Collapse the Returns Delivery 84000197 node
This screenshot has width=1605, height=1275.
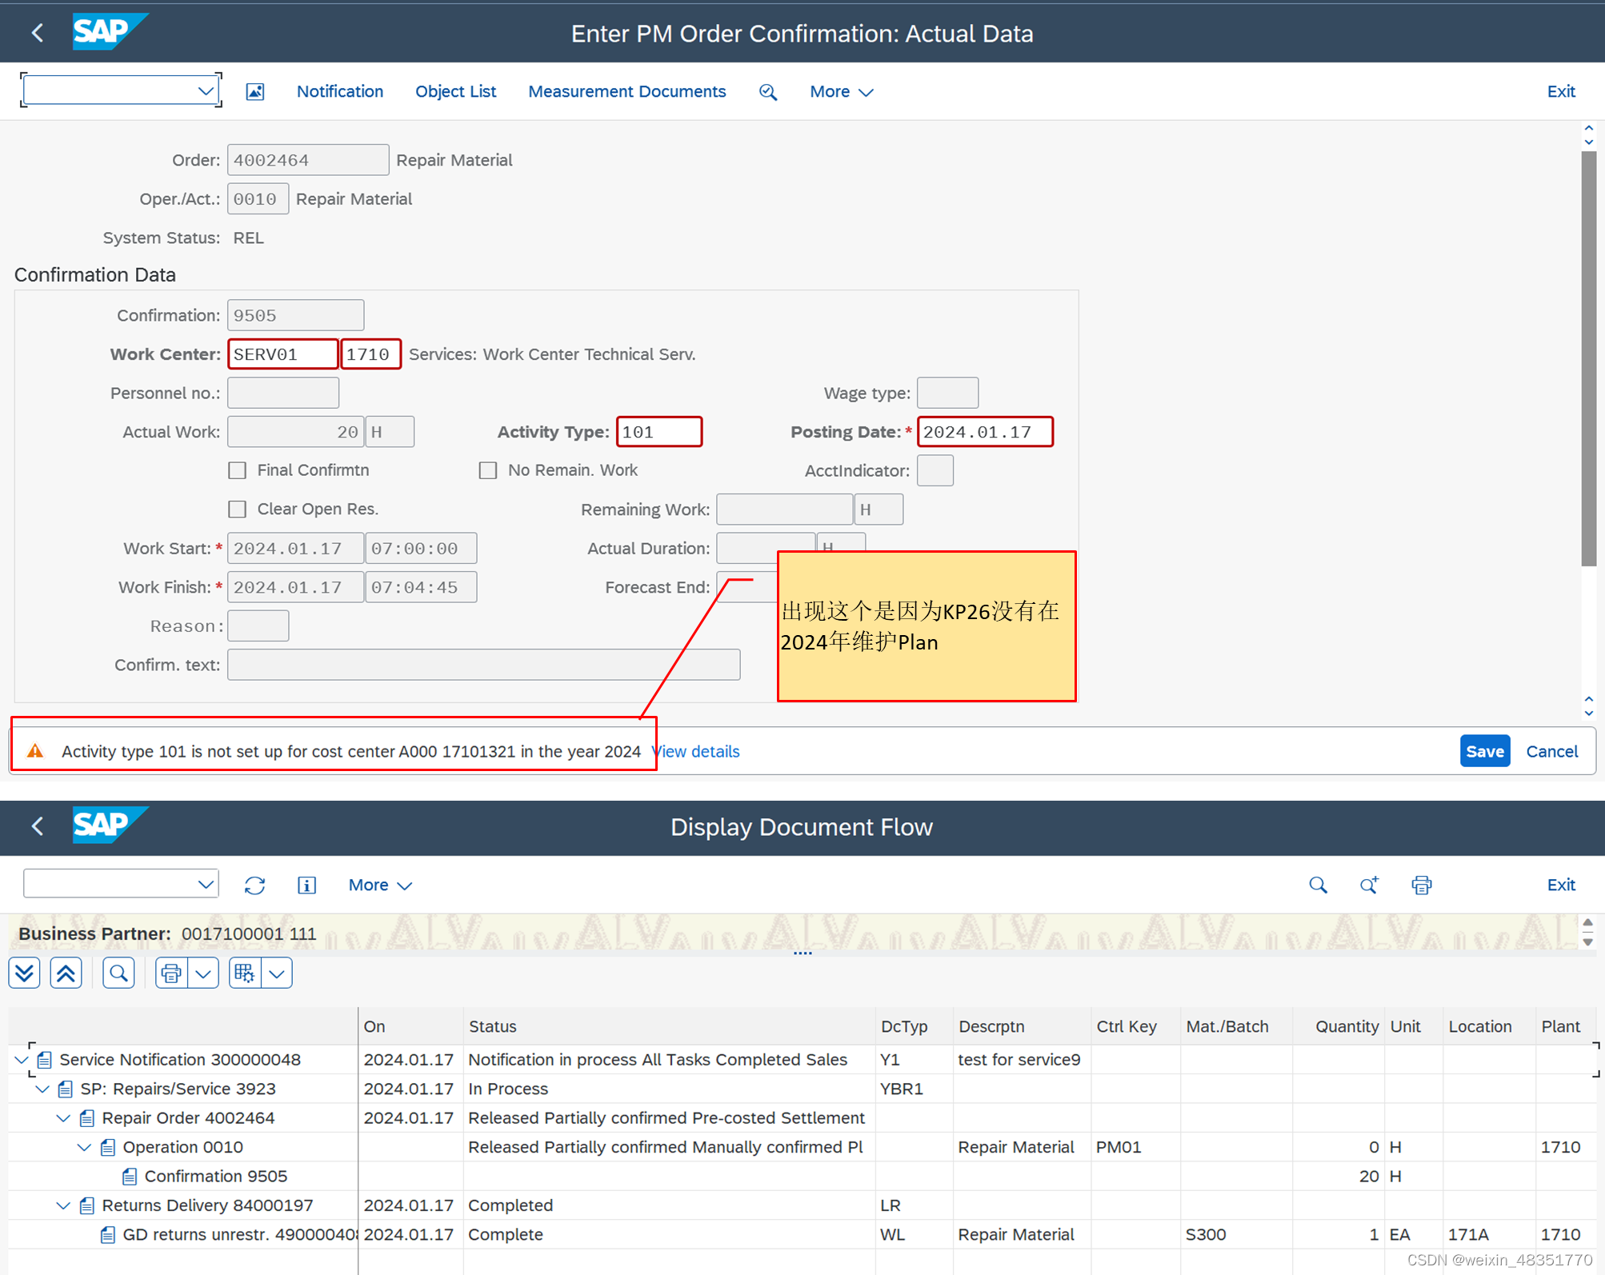click(63, 1205)
